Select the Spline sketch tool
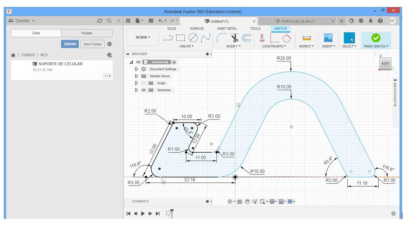This screenshot has width=406, height=228. 206,38
